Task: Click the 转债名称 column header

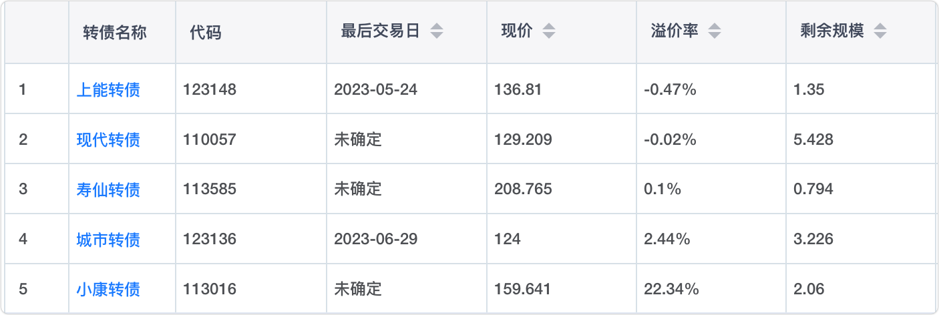Action: click(115, 32)
